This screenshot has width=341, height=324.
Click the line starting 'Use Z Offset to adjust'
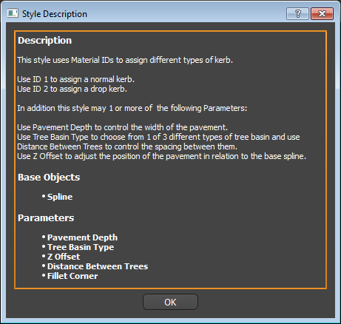[x=162, y=156]
